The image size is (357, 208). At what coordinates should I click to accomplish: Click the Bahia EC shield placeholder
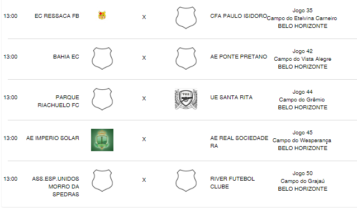(102, 59)
